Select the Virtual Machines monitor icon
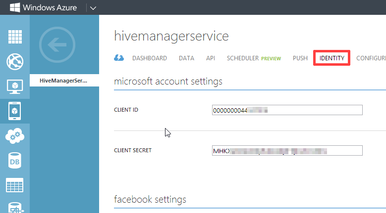386x213 pixels. pyautogui.click(x=15, y=86)
